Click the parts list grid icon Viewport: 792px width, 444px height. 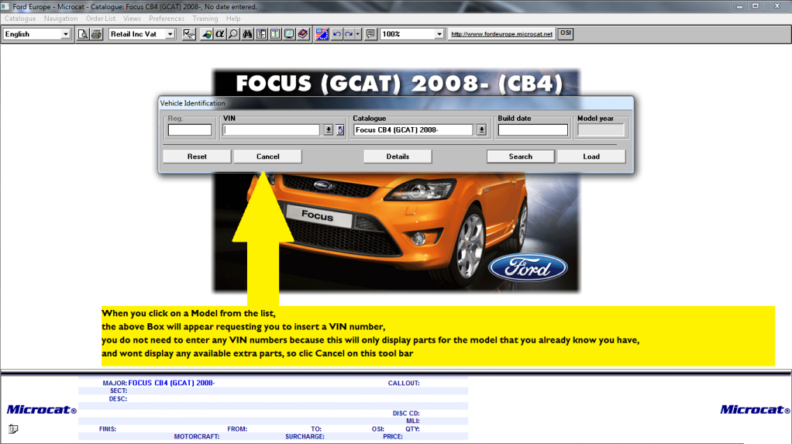point(261,34)
